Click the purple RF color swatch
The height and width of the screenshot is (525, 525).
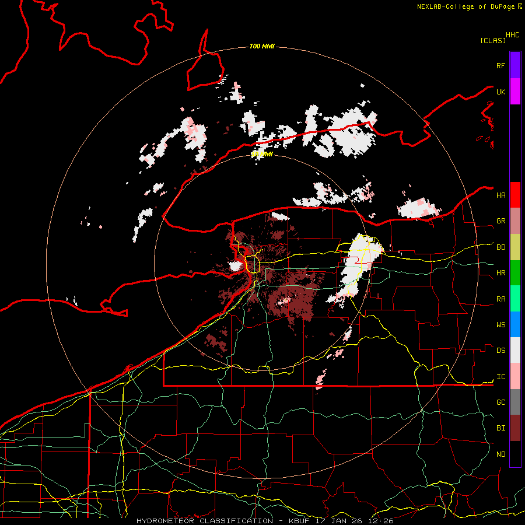click(x=515, y=65)
